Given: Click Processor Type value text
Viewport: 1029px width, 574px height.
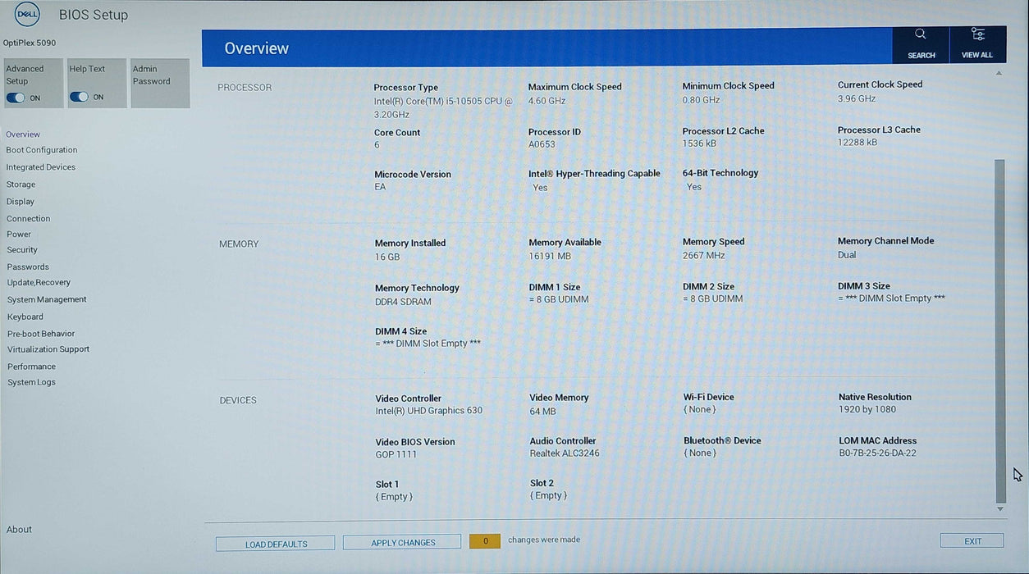Looking at the screenshot, I should point(443,108).
